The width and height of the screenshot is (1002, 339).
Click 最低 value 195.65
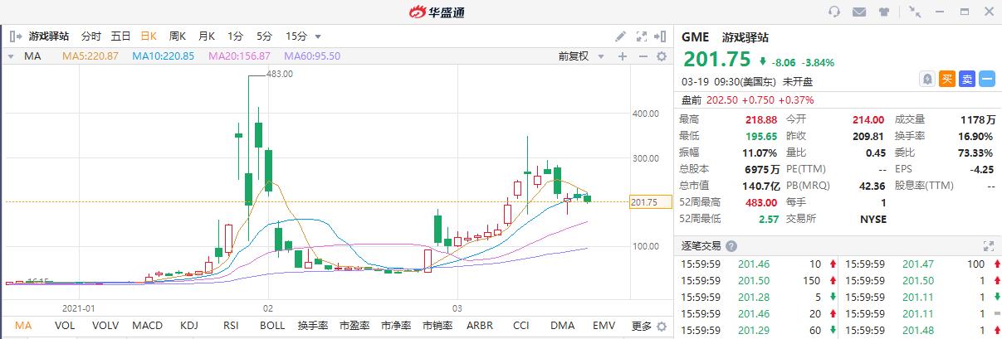(761, 136)
